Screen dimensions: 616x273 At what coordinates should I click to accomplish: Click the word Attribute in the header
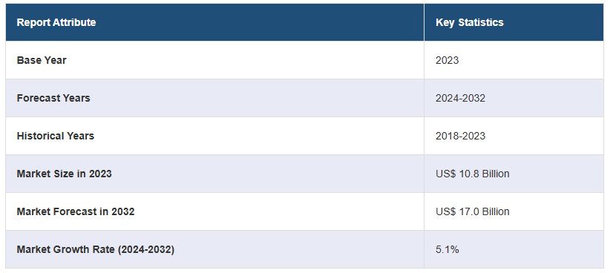(x=74, y=22)
